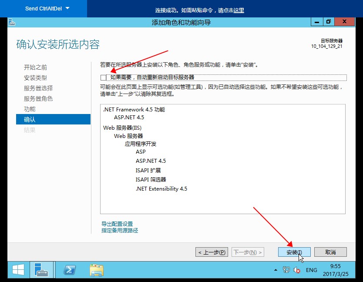Select the 'ASP' list entry
Screen dimensions: 363x282
(x=141, y=151)
